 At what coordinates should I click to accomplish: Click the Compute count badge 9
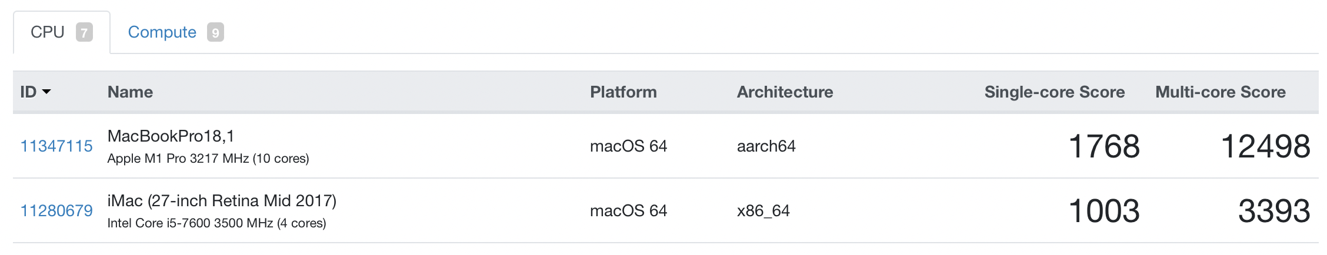pyautogui.click(x=215, y=32)
